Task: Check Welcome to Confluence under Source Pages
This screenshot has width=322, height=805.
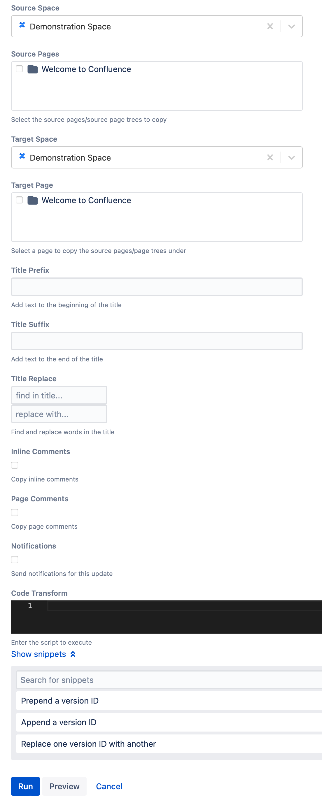Action: click(x=19, y=69)
